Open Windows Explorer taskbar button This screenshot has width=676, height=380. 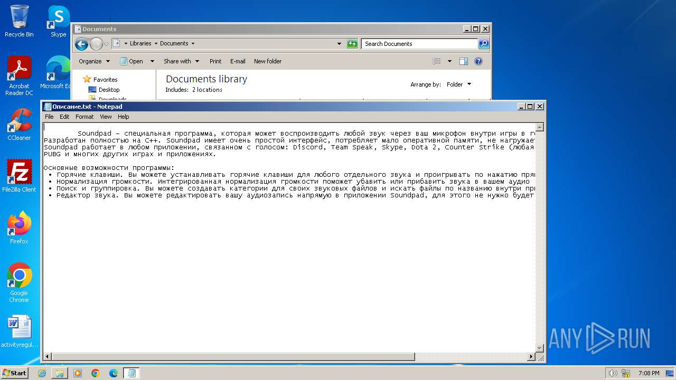[x=60, y=373]
